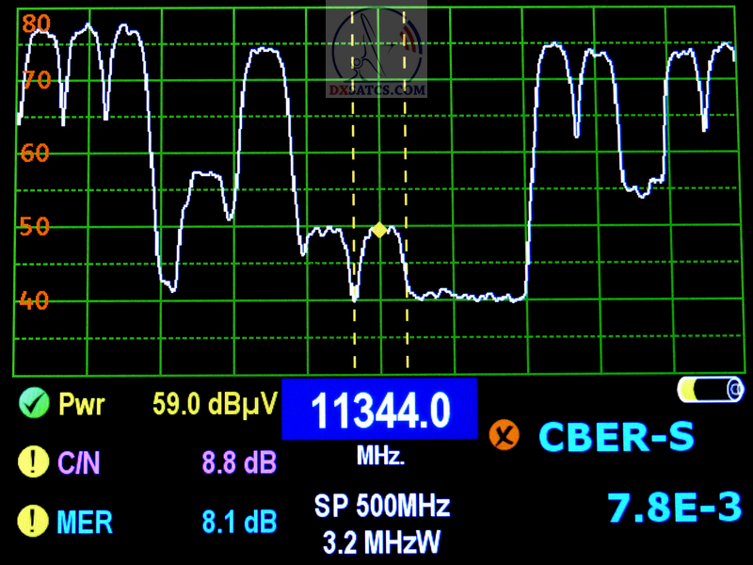
Task: Click the CBER-S measurement label
Action: 616,436
